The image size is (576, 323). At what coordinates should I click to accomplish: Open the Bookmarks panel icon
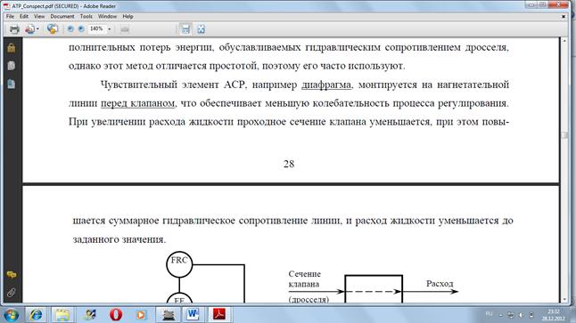(11, 84)
